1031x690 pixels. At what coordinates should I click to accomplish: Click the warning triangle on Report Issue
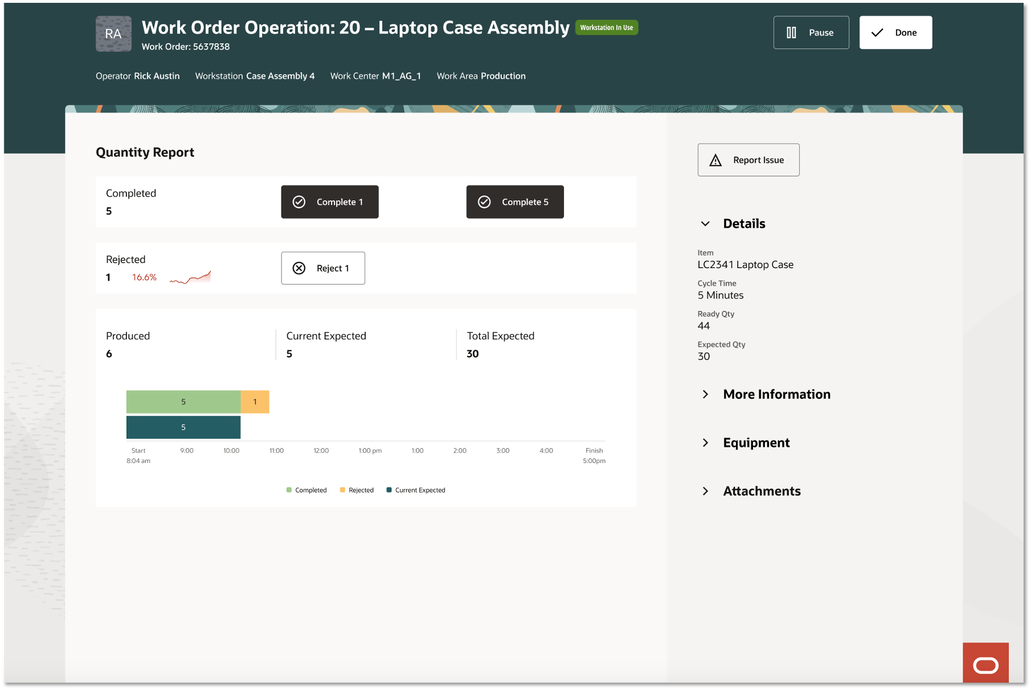715,160
